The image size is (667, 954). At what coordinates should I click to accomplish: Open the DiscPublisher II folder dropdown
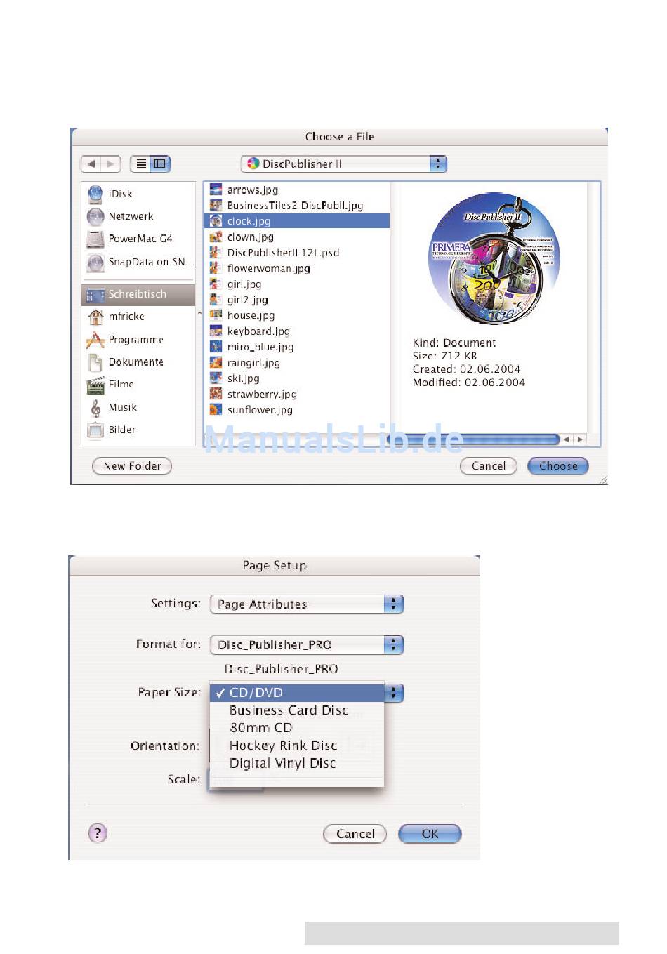(x=344, y=164)
